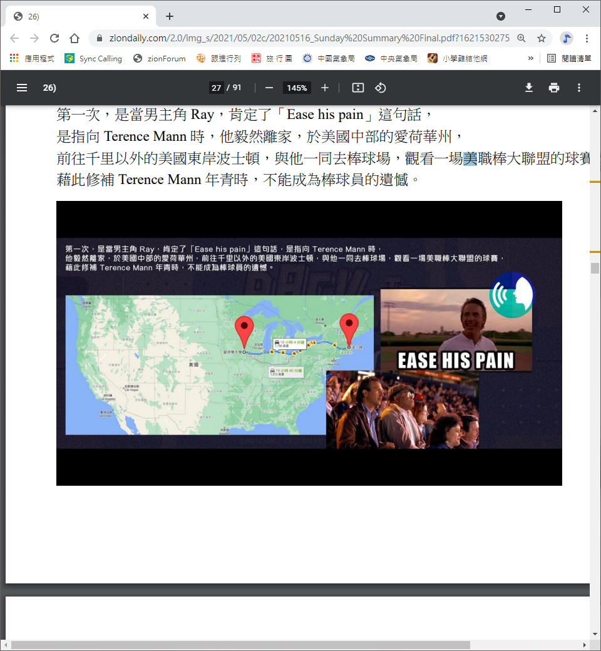Fit the PDF to page
This screenshot has width=601, height=651.
coord(357,88)
